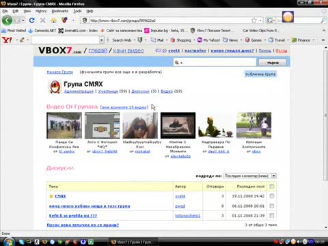Image resolution: width=328 pixels, height=246 pixels.
Task: Click the търси search button
Action: [273, 62]
